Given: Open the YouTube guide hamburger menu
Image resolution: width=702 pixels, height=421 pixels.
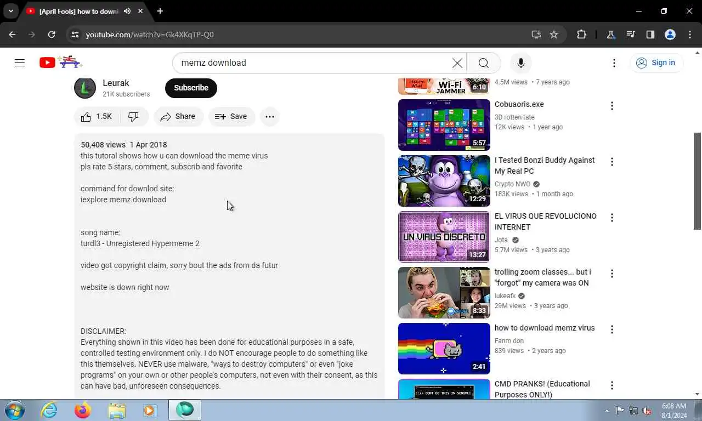Looking at the screenshot, I should [20, 62].
